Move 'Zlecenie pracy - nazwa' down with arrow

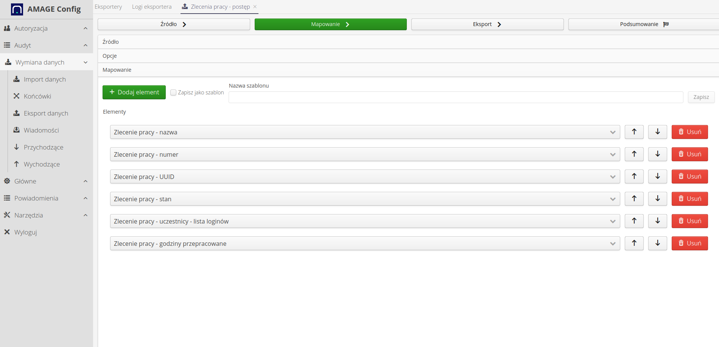(x=657, y=132)
